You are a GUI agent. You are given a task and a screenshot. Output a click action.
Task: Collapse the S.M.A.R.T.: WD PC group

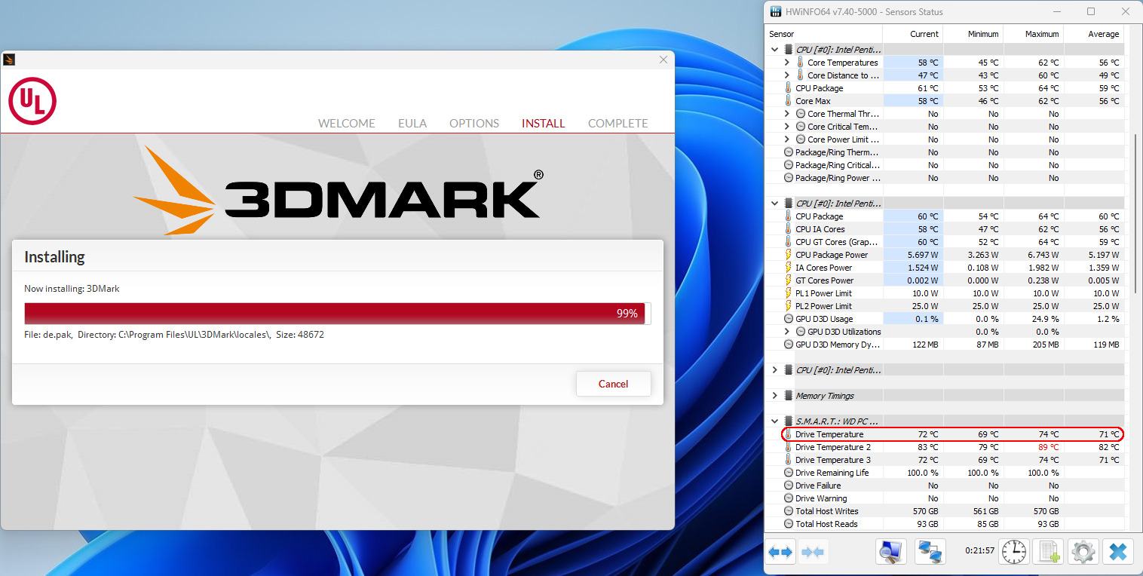pyautogui.click(x=774, y=421)
